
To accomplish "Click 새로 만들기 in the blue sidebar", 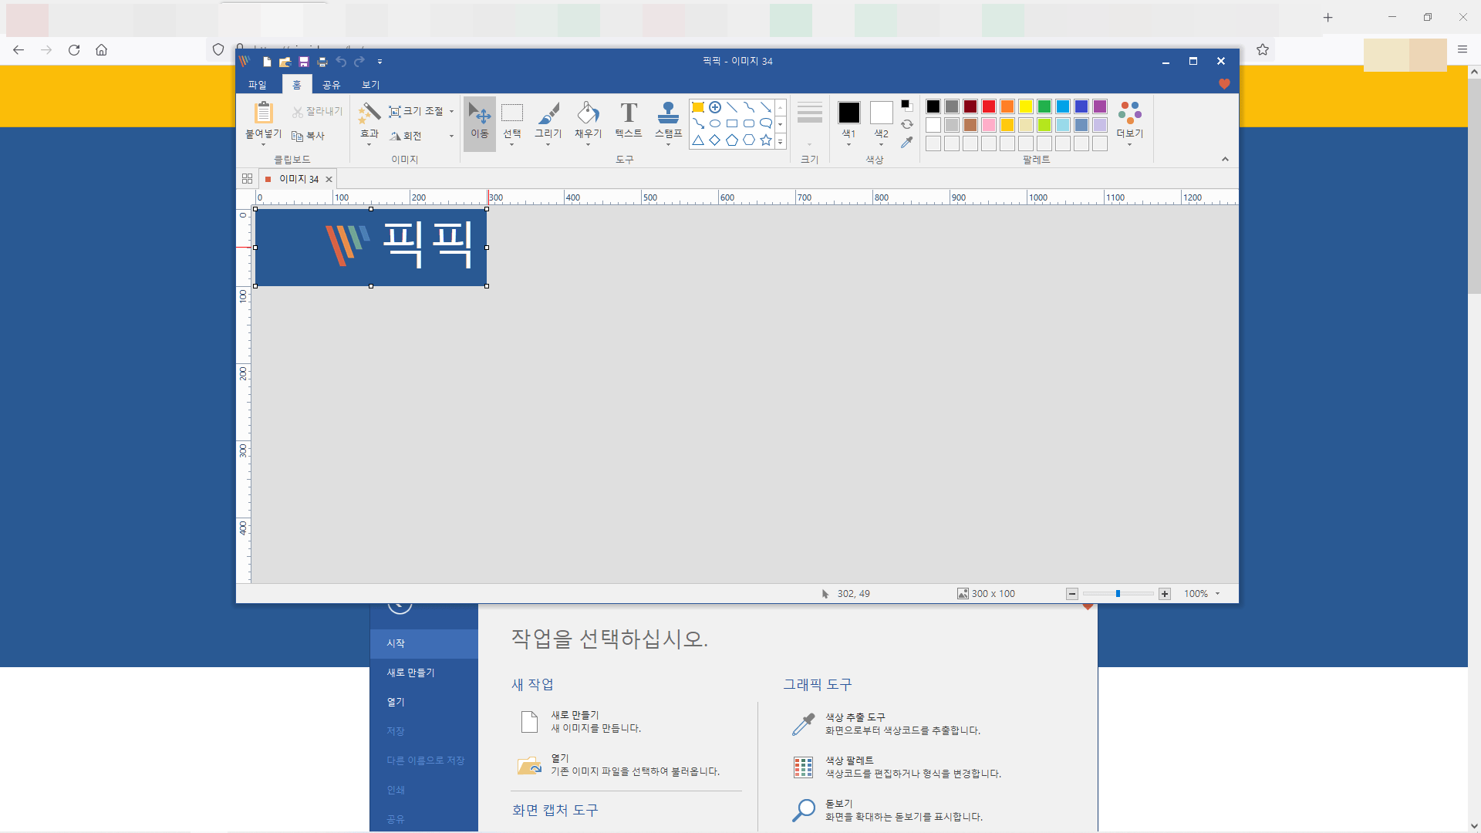I will pos(411,673).
